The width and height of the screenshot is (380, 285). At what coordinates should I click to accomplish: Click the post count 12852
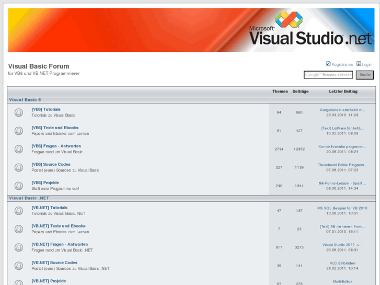pos(299,149)
